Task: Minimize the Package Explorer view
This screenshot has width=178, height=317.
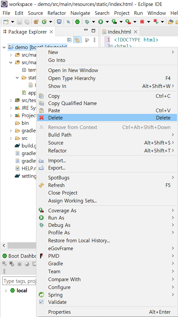Action: [x=86, y=30]
